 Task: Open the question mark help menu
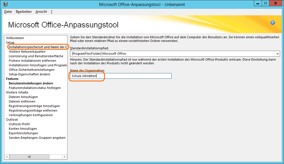pos(51,12)
